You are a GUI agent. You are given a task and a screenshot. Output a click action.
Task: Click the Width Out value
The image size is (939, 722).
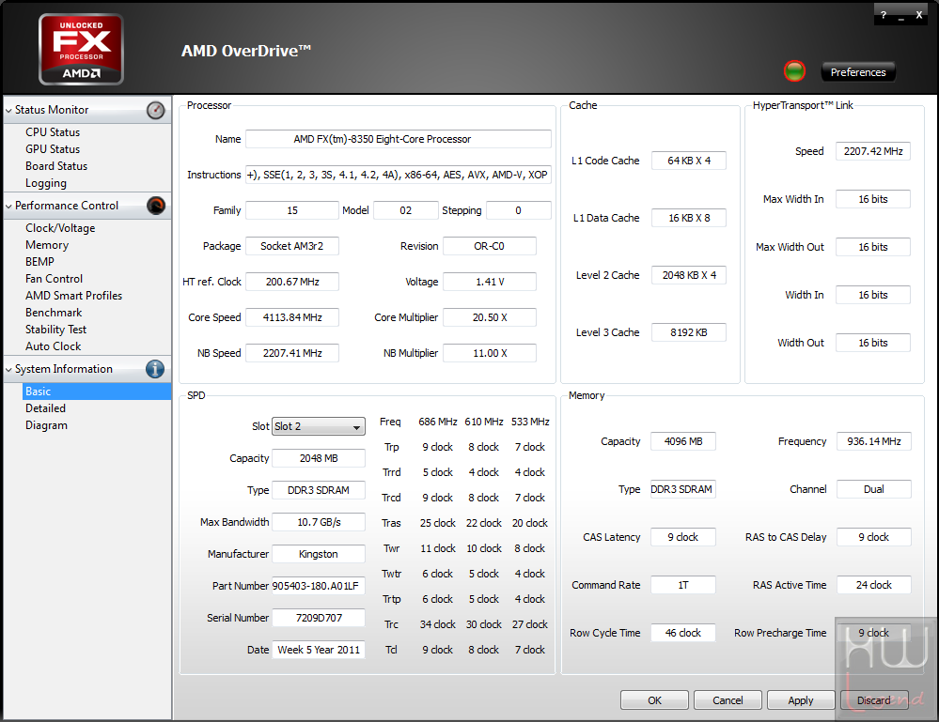(873, 343)
